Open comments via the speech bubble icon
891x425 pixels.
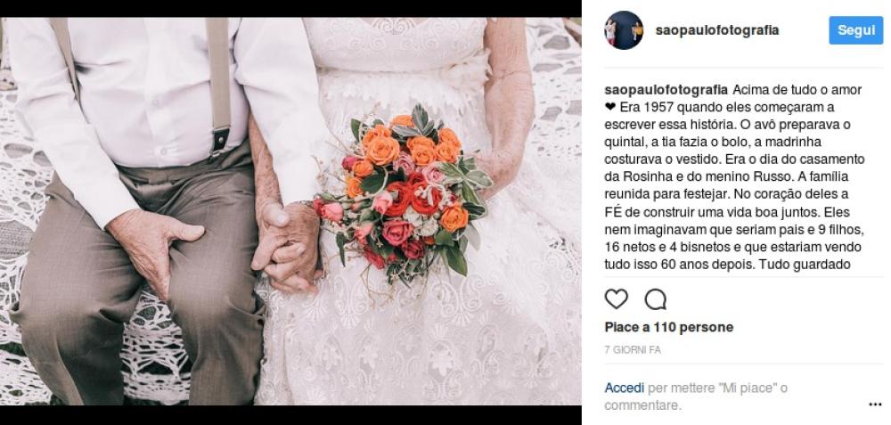coord(655,298)
